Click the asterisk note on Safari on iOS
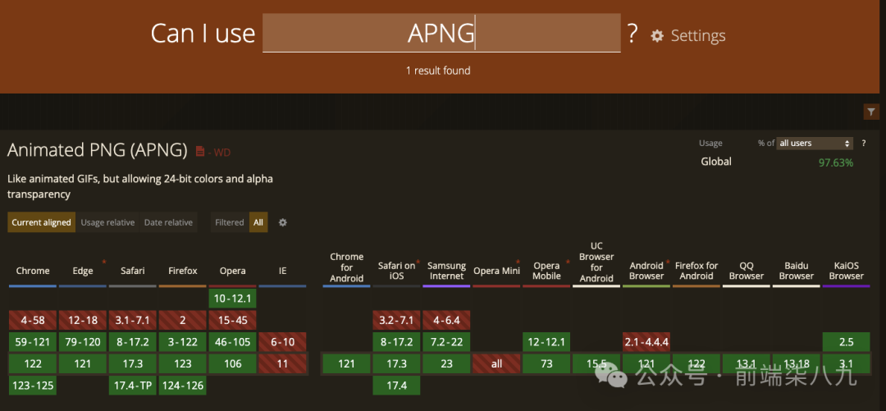The width and height of the screenshot is (886, 411). point(418,262)
